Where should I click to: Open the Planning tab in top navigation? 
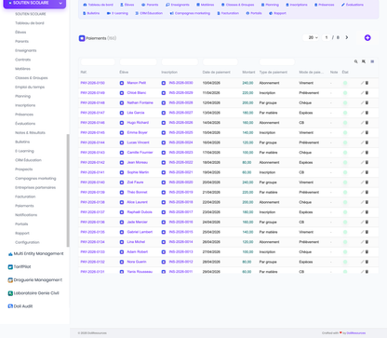270,5
